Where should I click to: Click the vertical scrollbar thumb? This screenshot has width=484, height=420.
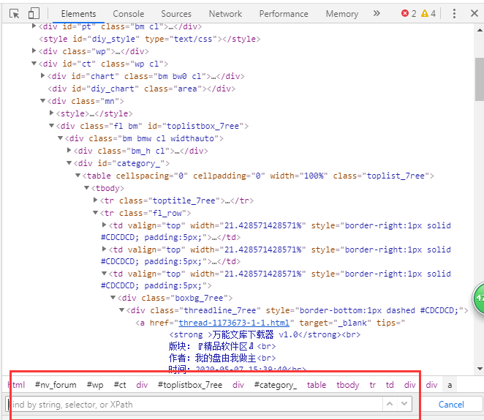click(480, 79)
